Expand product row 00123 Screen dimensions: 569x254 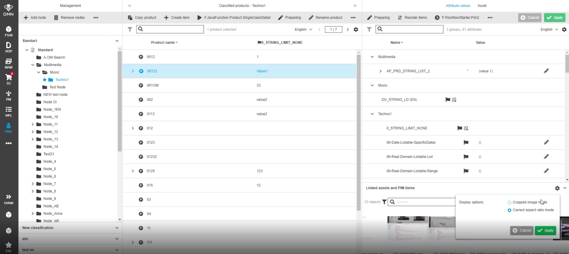click(x=133, y=71)
